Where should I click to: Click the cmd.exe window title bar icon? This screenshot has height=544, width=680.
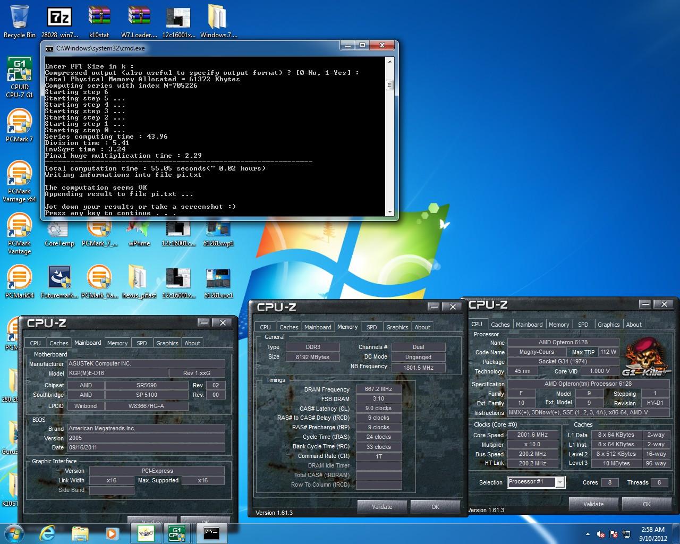(49, 48)
